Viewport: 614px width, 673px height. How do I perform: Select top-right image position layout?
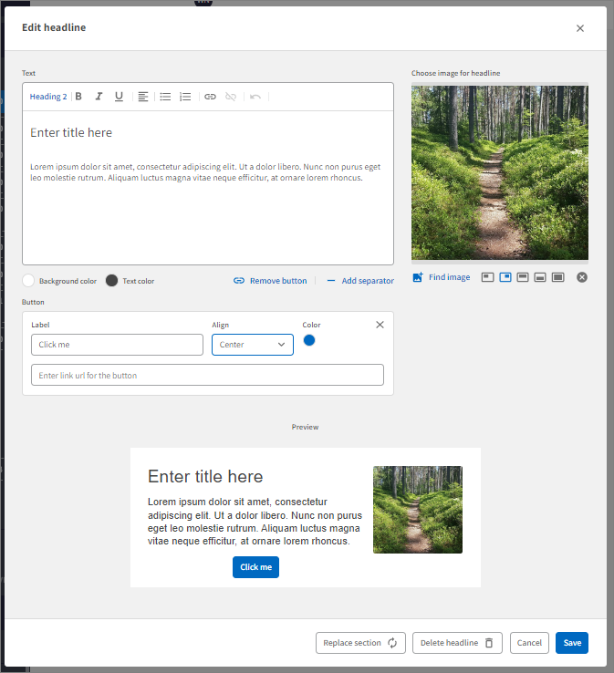tap(505, 277)
